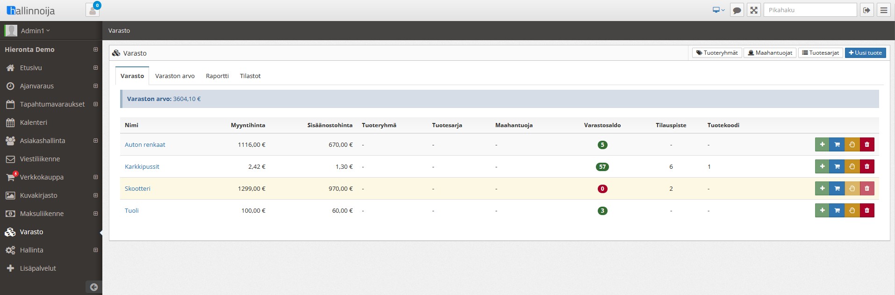Screen dimensions: 895x295
Task: Click the blue cart icon for Karkkipussit
Action: coord(837,166)
